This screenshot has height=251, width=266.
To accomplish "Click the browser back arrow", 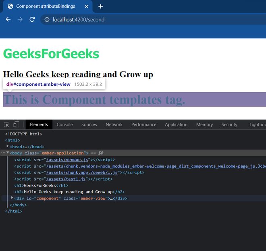I will tap(8, 20).
